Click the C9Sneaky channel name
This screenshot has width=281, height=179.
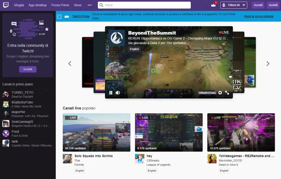(x=153, y=161)
